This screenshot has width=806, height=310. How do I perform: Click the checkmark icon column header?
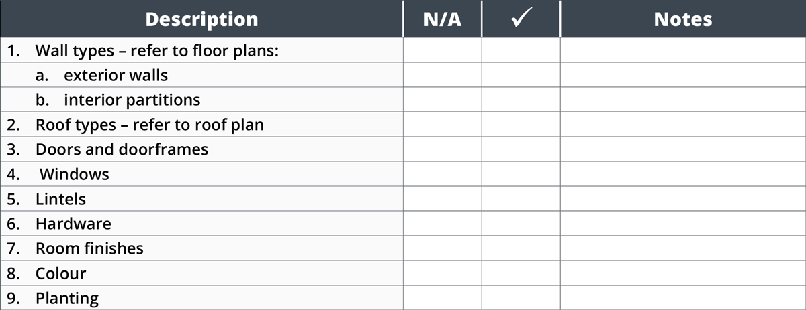(x=521, y=19)
